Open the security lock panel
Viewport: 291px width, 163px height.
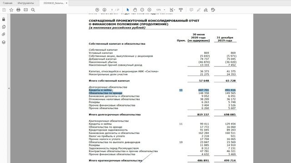[4, 19]
